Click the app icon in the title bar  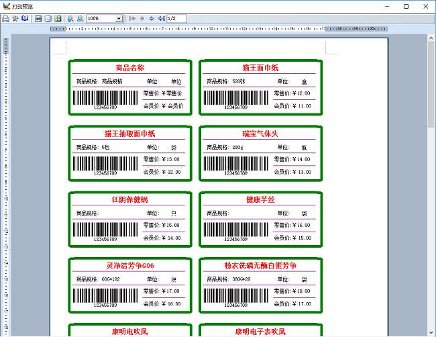click(x=7, y=6)
